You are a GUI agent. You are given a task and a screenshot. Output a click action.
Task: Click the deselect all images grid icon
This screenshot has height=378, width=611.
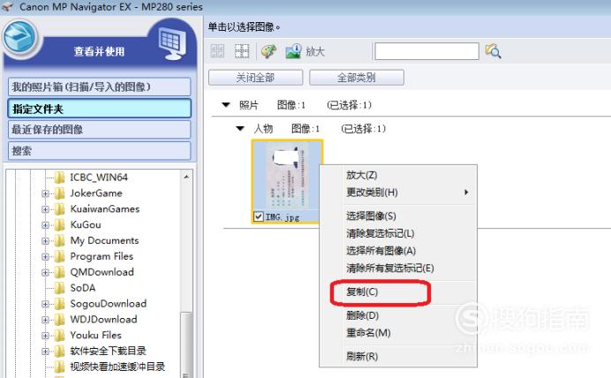coord(242,51)
